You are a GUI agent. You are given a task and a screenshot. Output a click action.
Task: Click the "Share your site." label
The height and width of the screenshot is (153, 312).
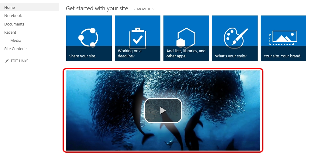(x=82, y=56)
